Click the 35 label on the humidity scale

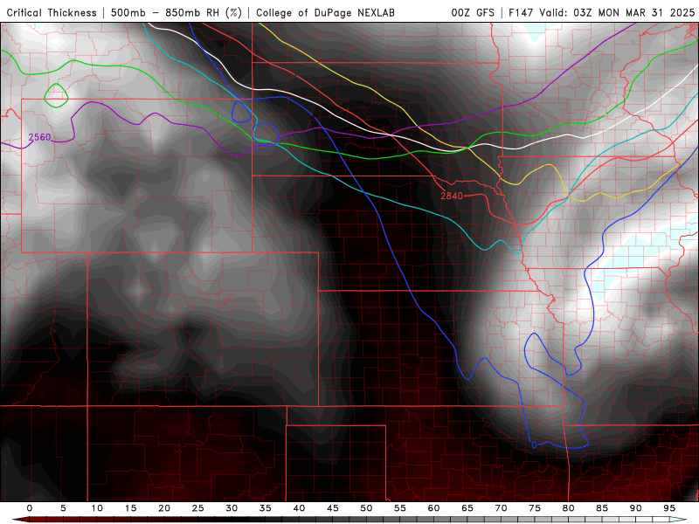[x=266, y=508]
